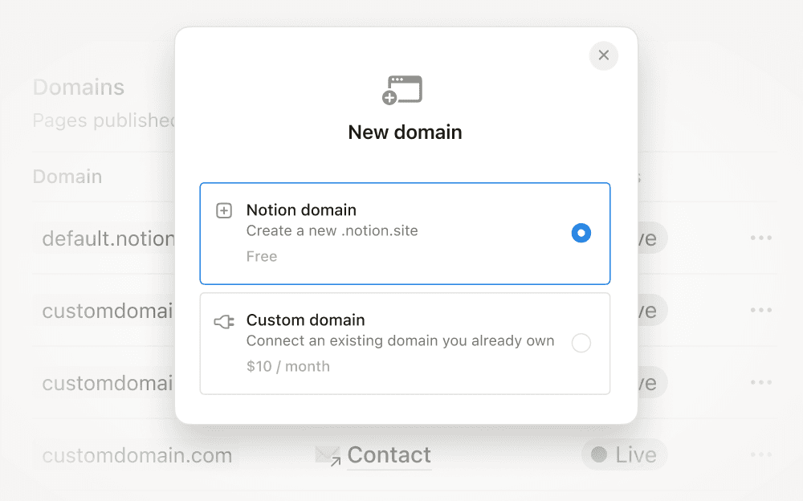Click the plug icon beside Custom domain
The image size is (803, 501).
(x=224, y=322)
